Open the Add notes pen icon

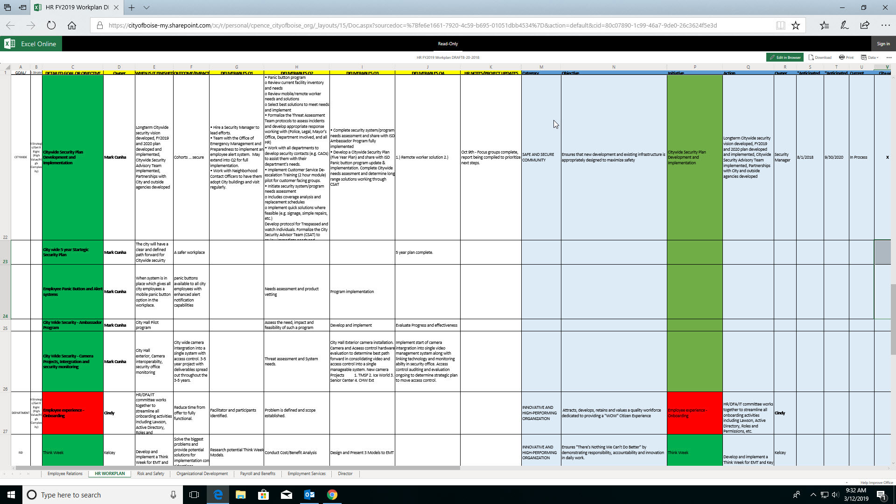(844, 26)
